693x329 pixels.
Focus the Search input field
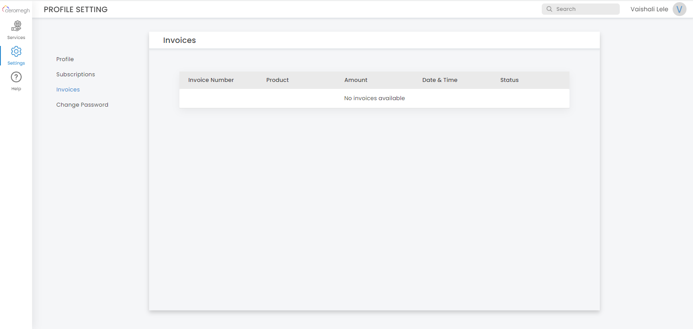tap(585, 9)
